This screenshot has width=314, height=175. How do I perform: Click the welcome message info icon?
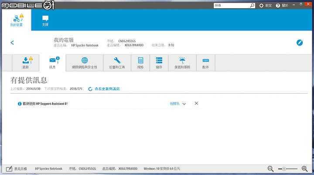click(20, 104)
